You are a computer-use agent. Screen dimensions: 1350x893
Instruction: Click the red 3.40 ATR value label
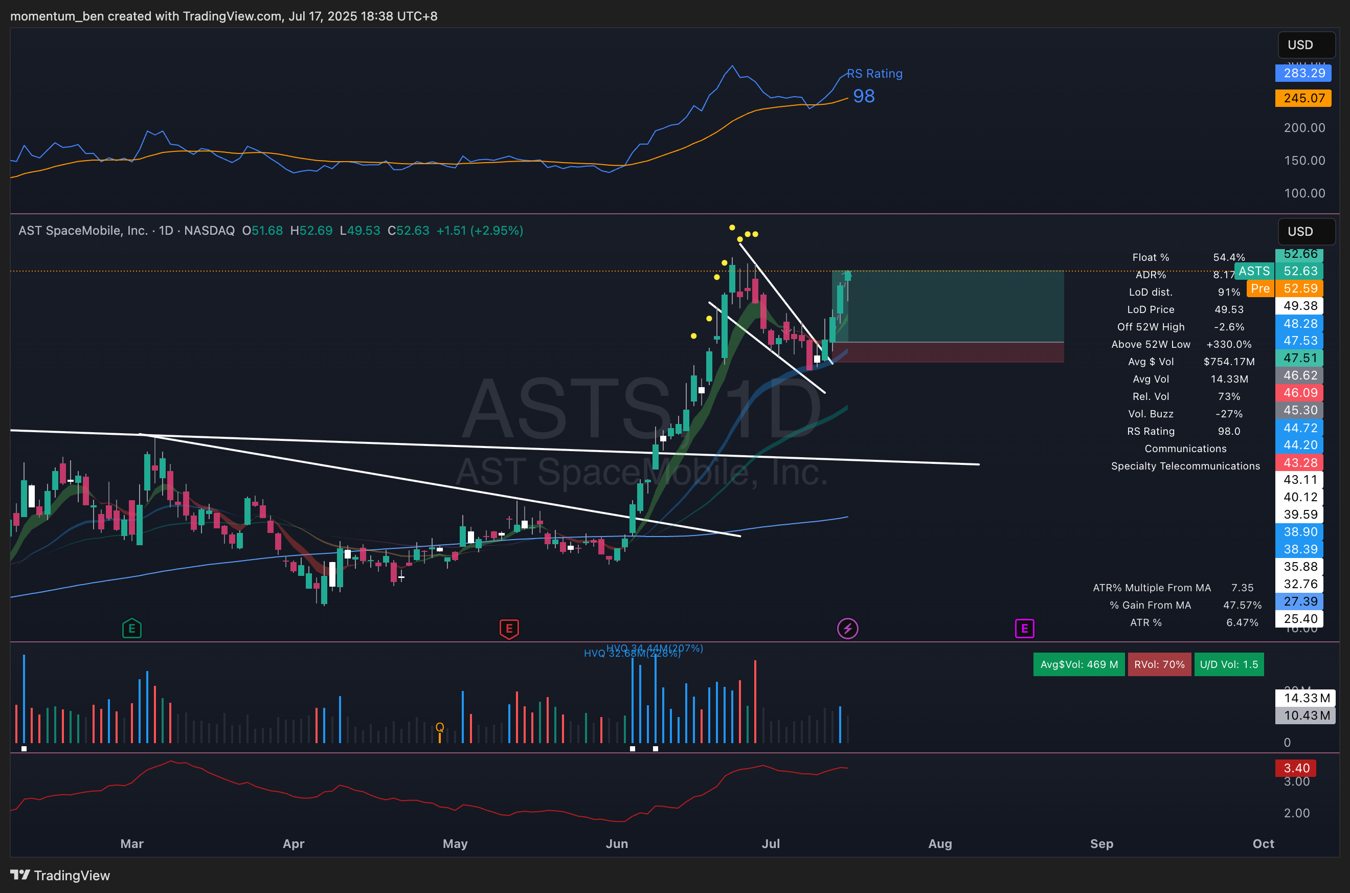point(1295,768)
